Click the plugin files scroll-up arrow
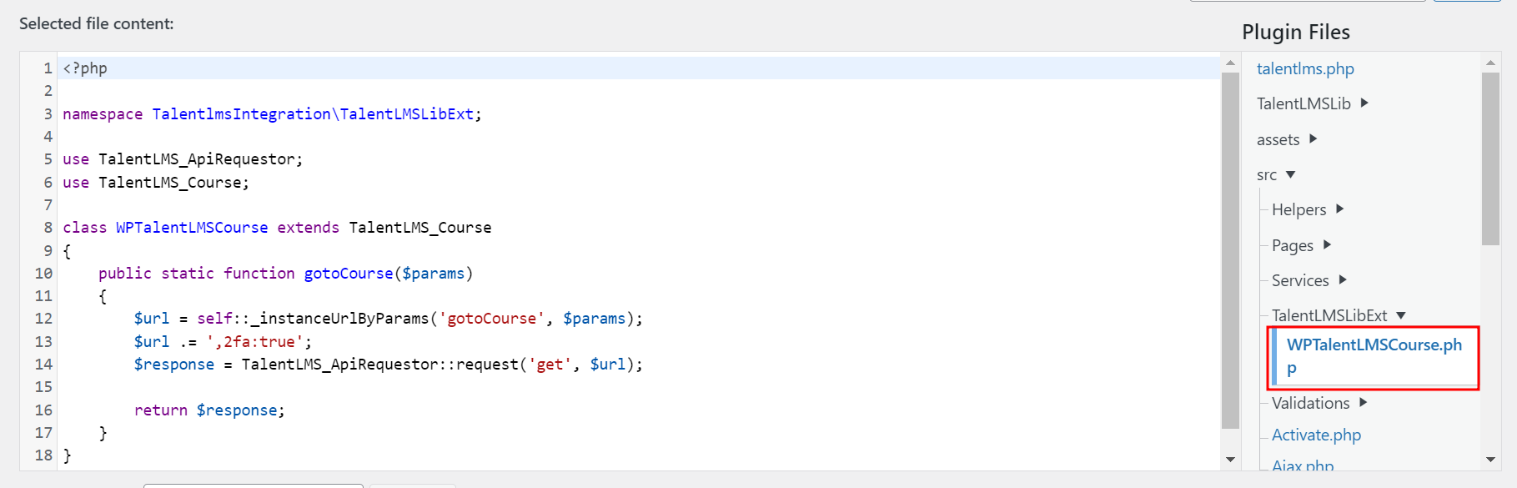Screen dimensions: 1517x488 point(1490,63)
